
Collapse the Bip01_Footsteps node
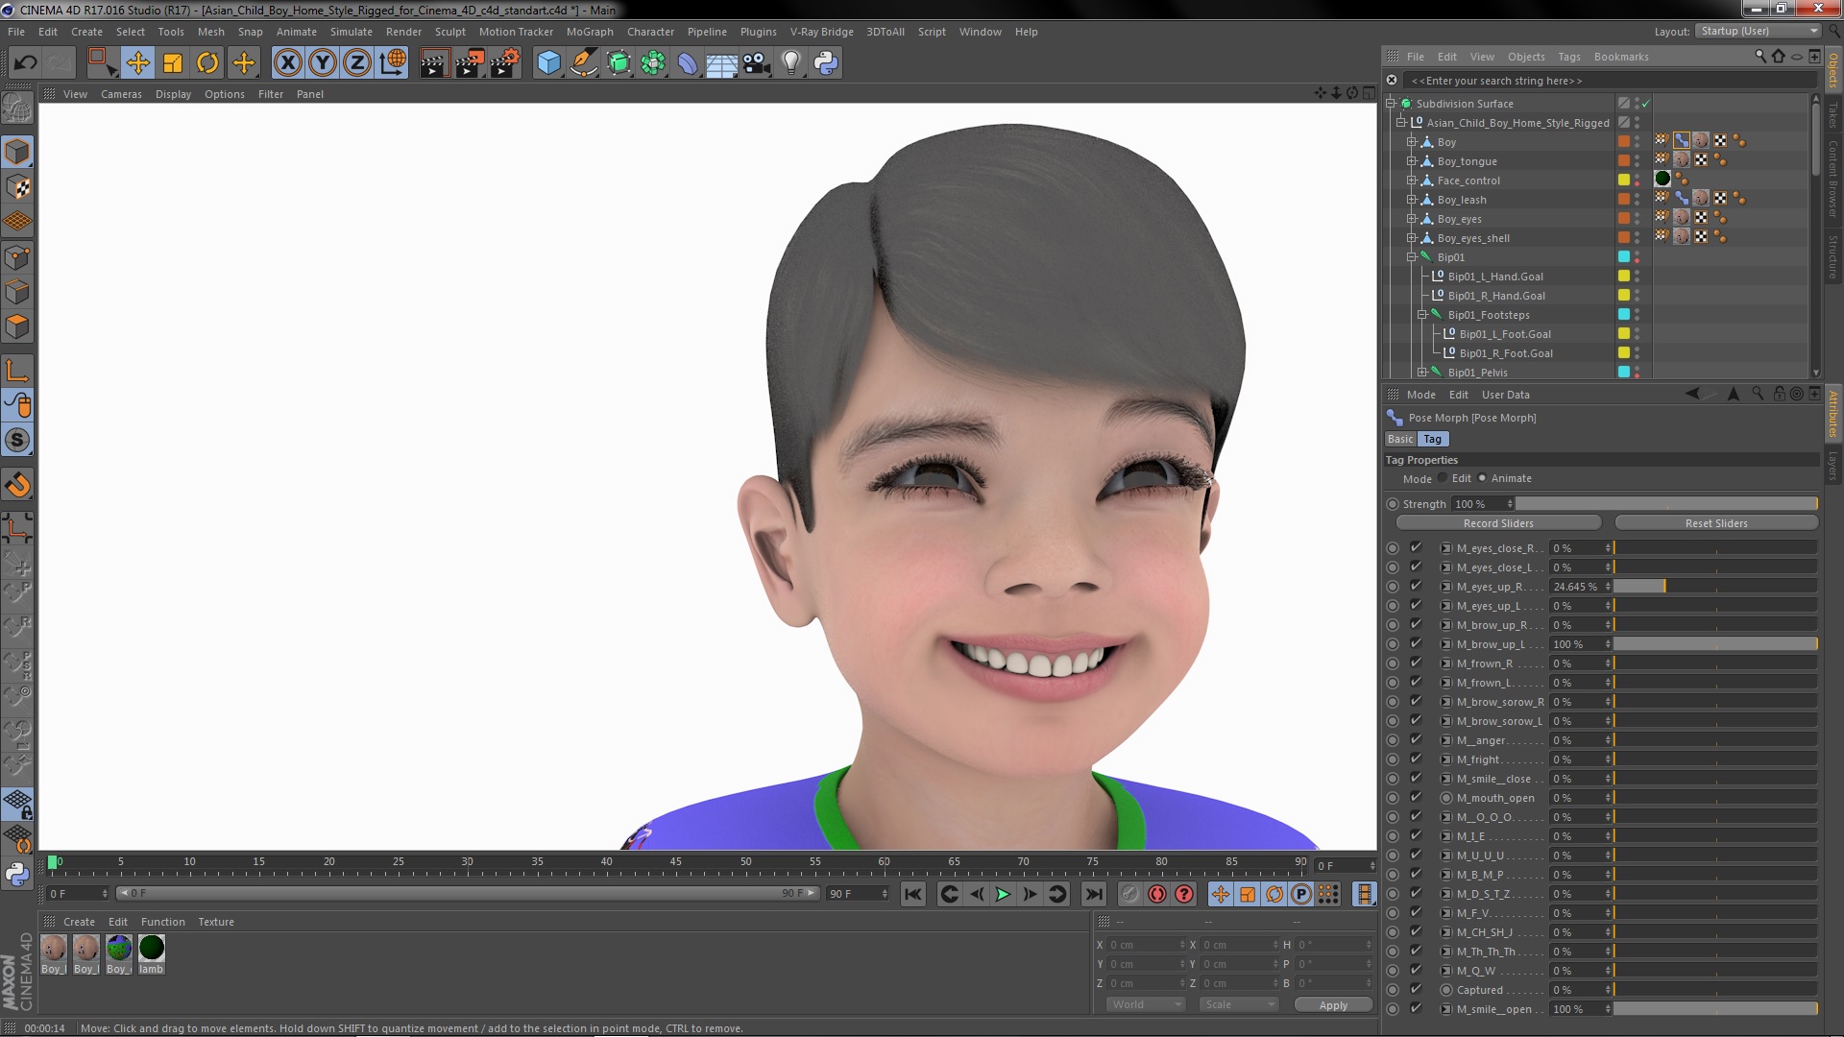click(1422, 315)
